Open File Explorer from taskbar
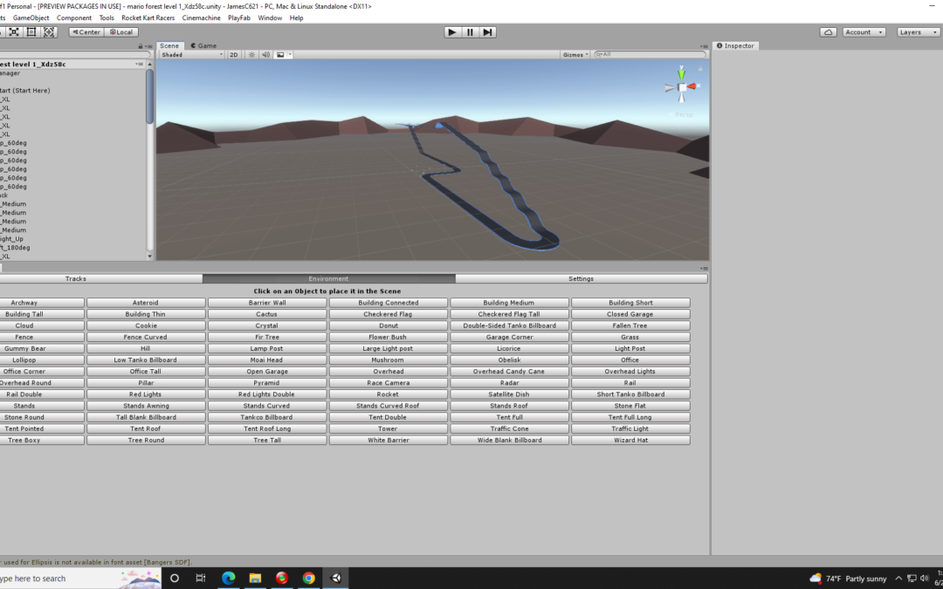Viewport: 943px width, 589px height. tap(255, 579)
